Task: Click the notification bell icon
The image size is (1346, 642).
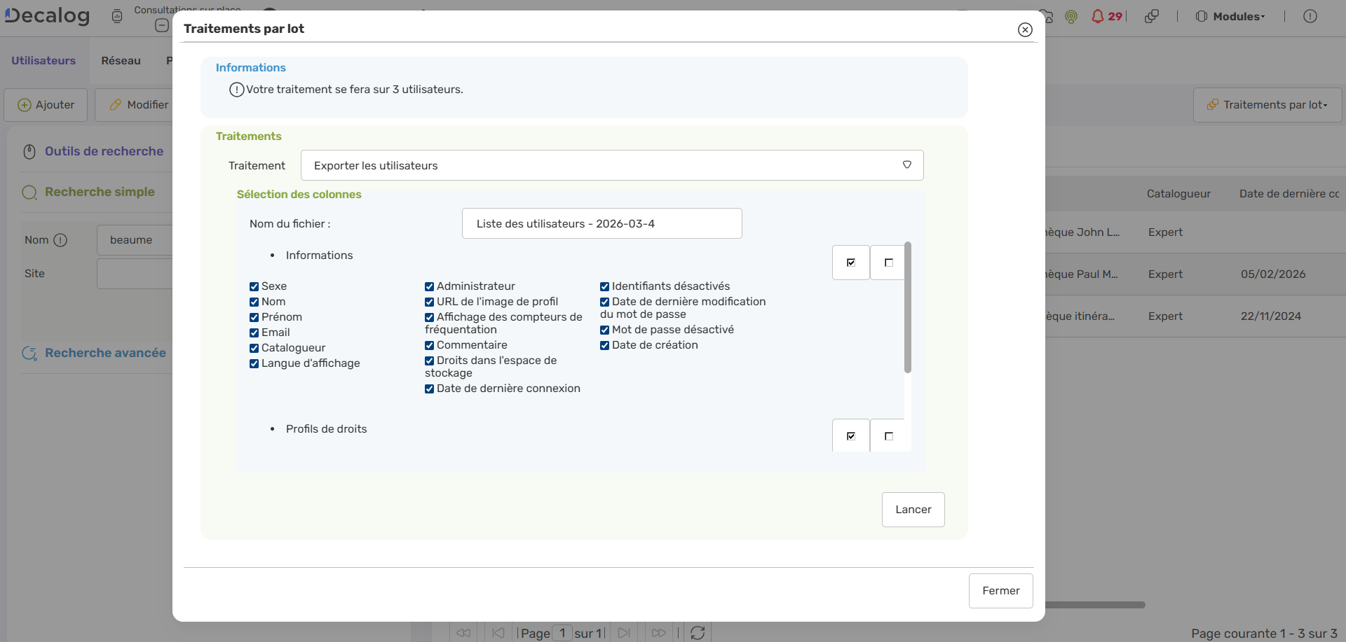Action: click(x=1098, y=16)
